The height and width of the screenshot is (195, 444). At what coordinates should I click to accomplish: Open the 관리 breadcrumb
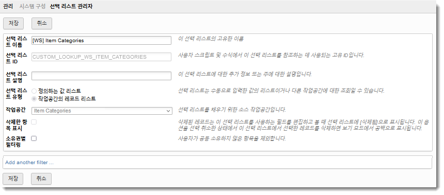pyautogui.click(x=8, y=7)
